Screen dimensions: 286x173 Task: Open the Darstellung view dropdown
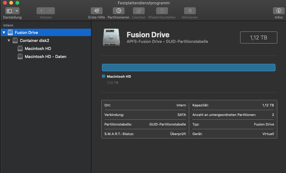[x=12, y=11]
